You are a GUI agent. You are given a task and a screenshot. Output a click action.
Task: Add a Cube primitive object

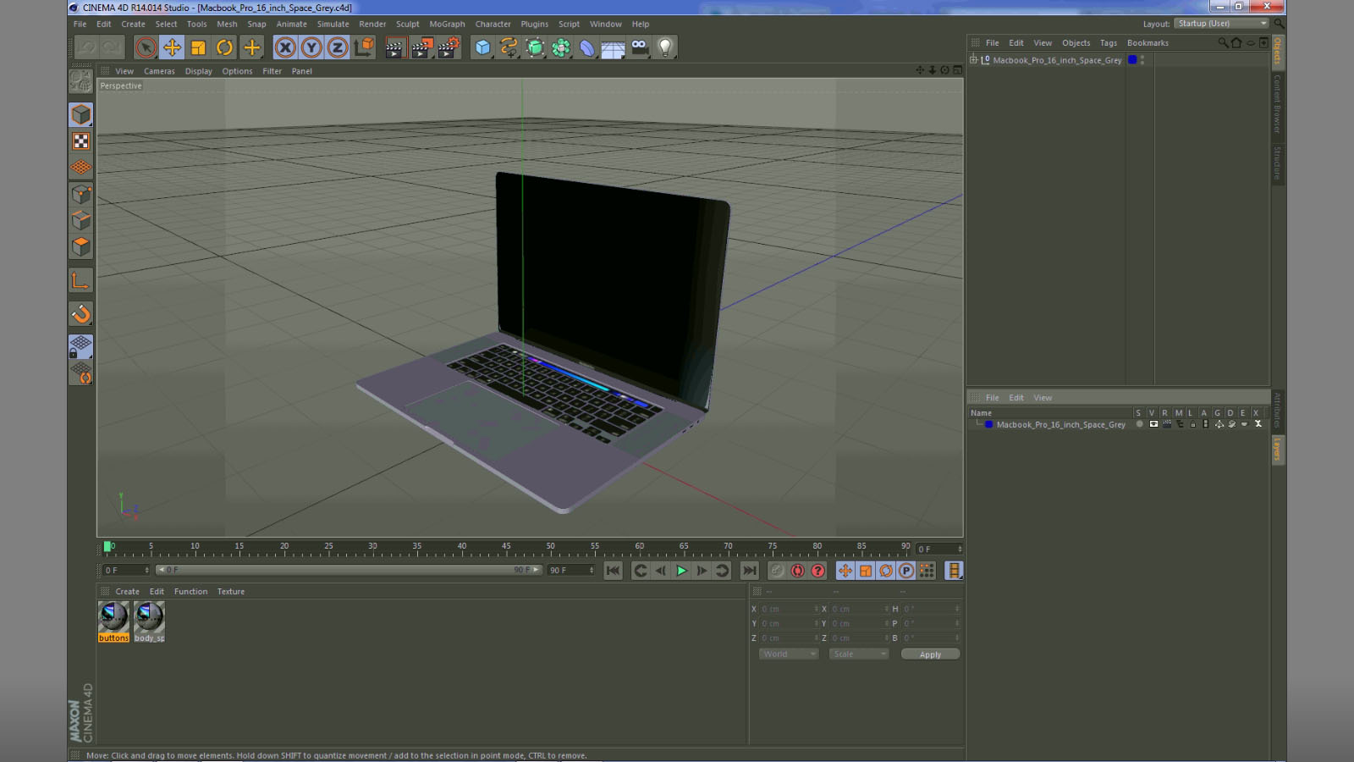[482, 47]
